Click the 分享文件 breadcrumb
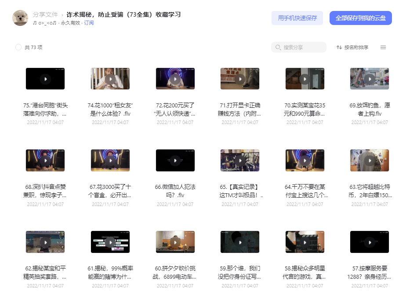This screenshot has width=399, height=291. [x=45, y=14]
